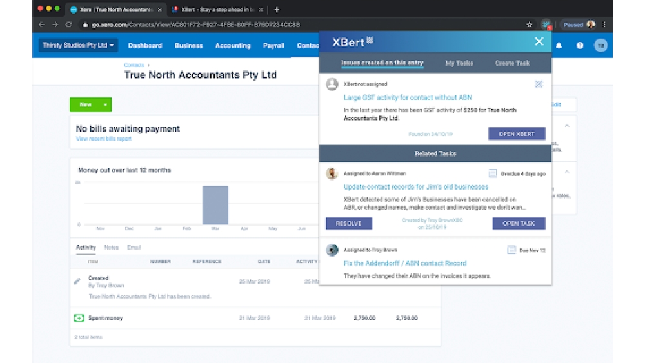Image resolution: width=645 pixels, height=363 pixels.
Task: Open user avatar menu in Xero header
Action: [600, 45]
